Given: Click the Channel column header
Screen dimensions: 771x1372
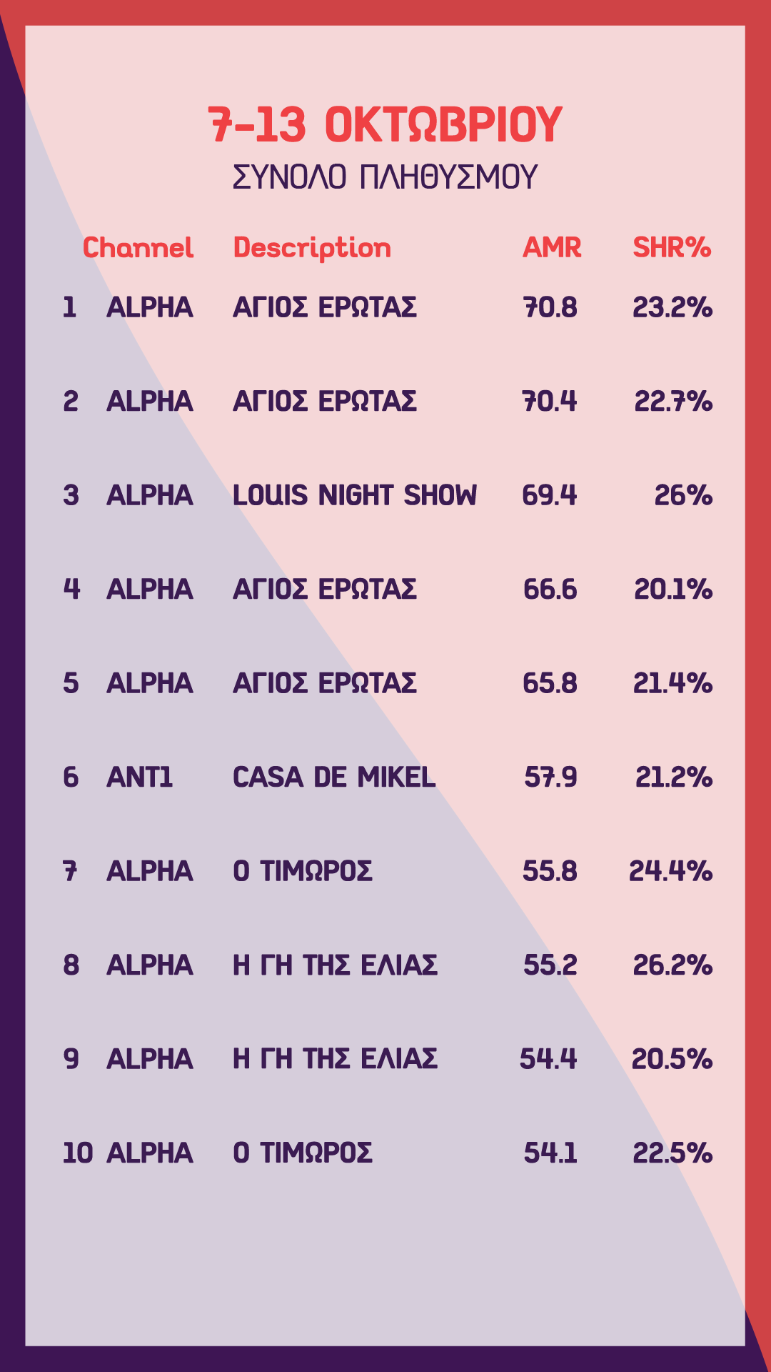Looking at the screenshot, I should pos(138,248).
